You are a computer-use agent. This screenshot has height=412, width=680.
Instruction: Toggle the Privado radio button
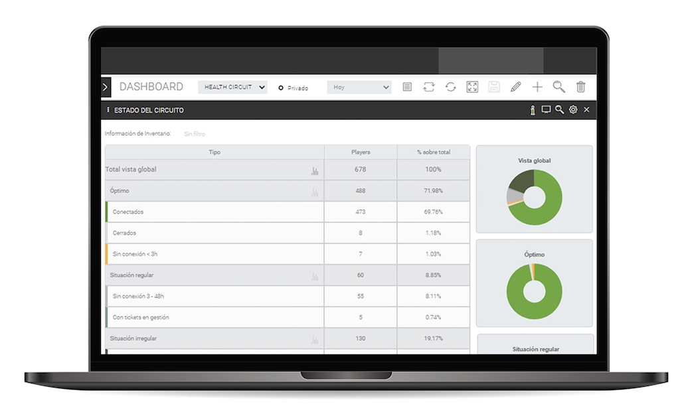click(281, 88)
